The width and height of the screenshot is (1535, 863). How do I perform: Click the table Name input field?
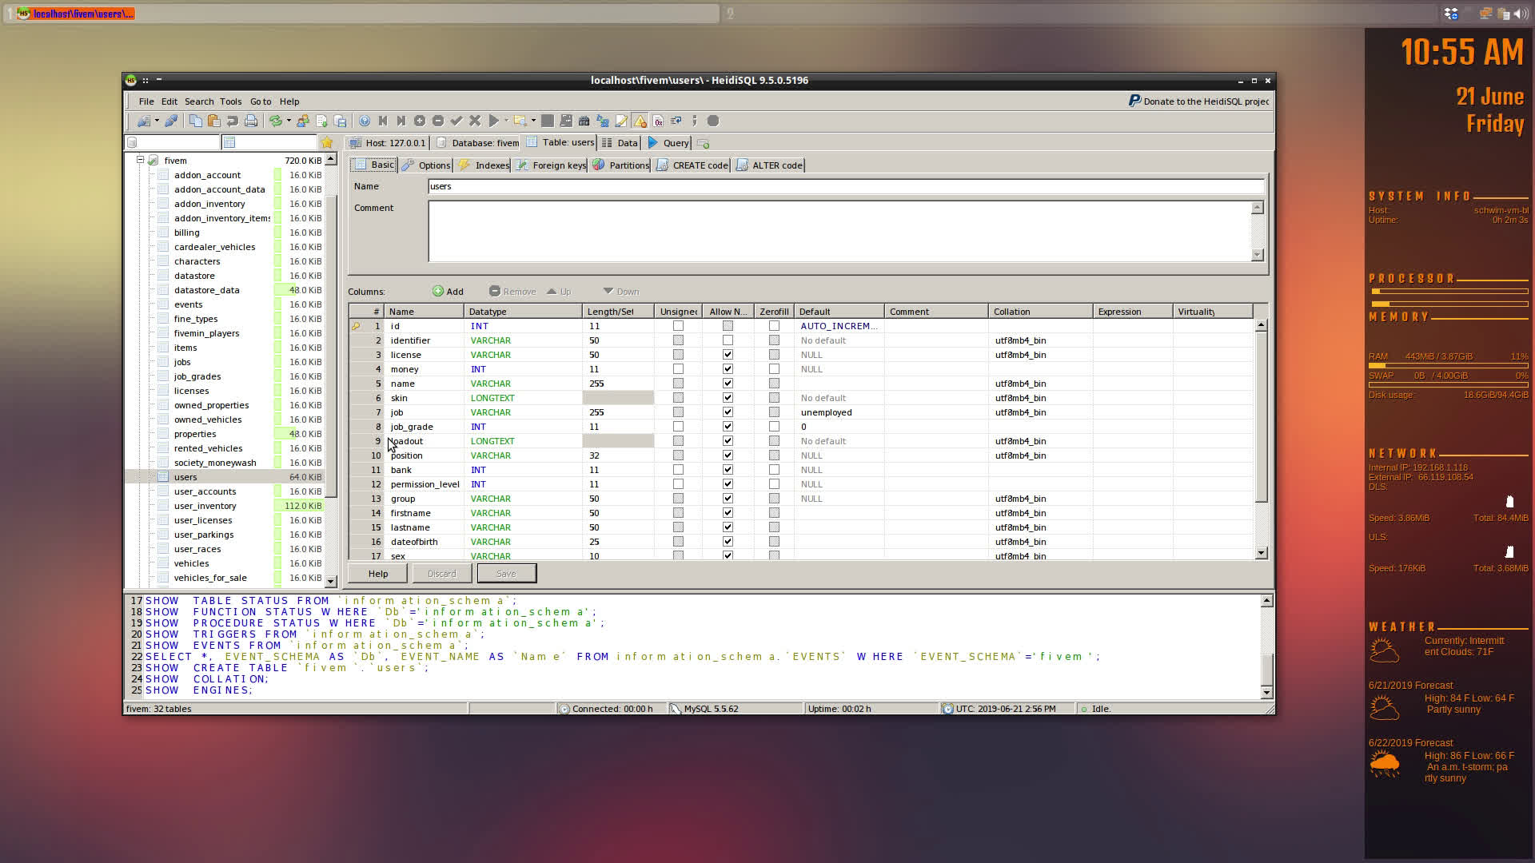tap(846, 187)
